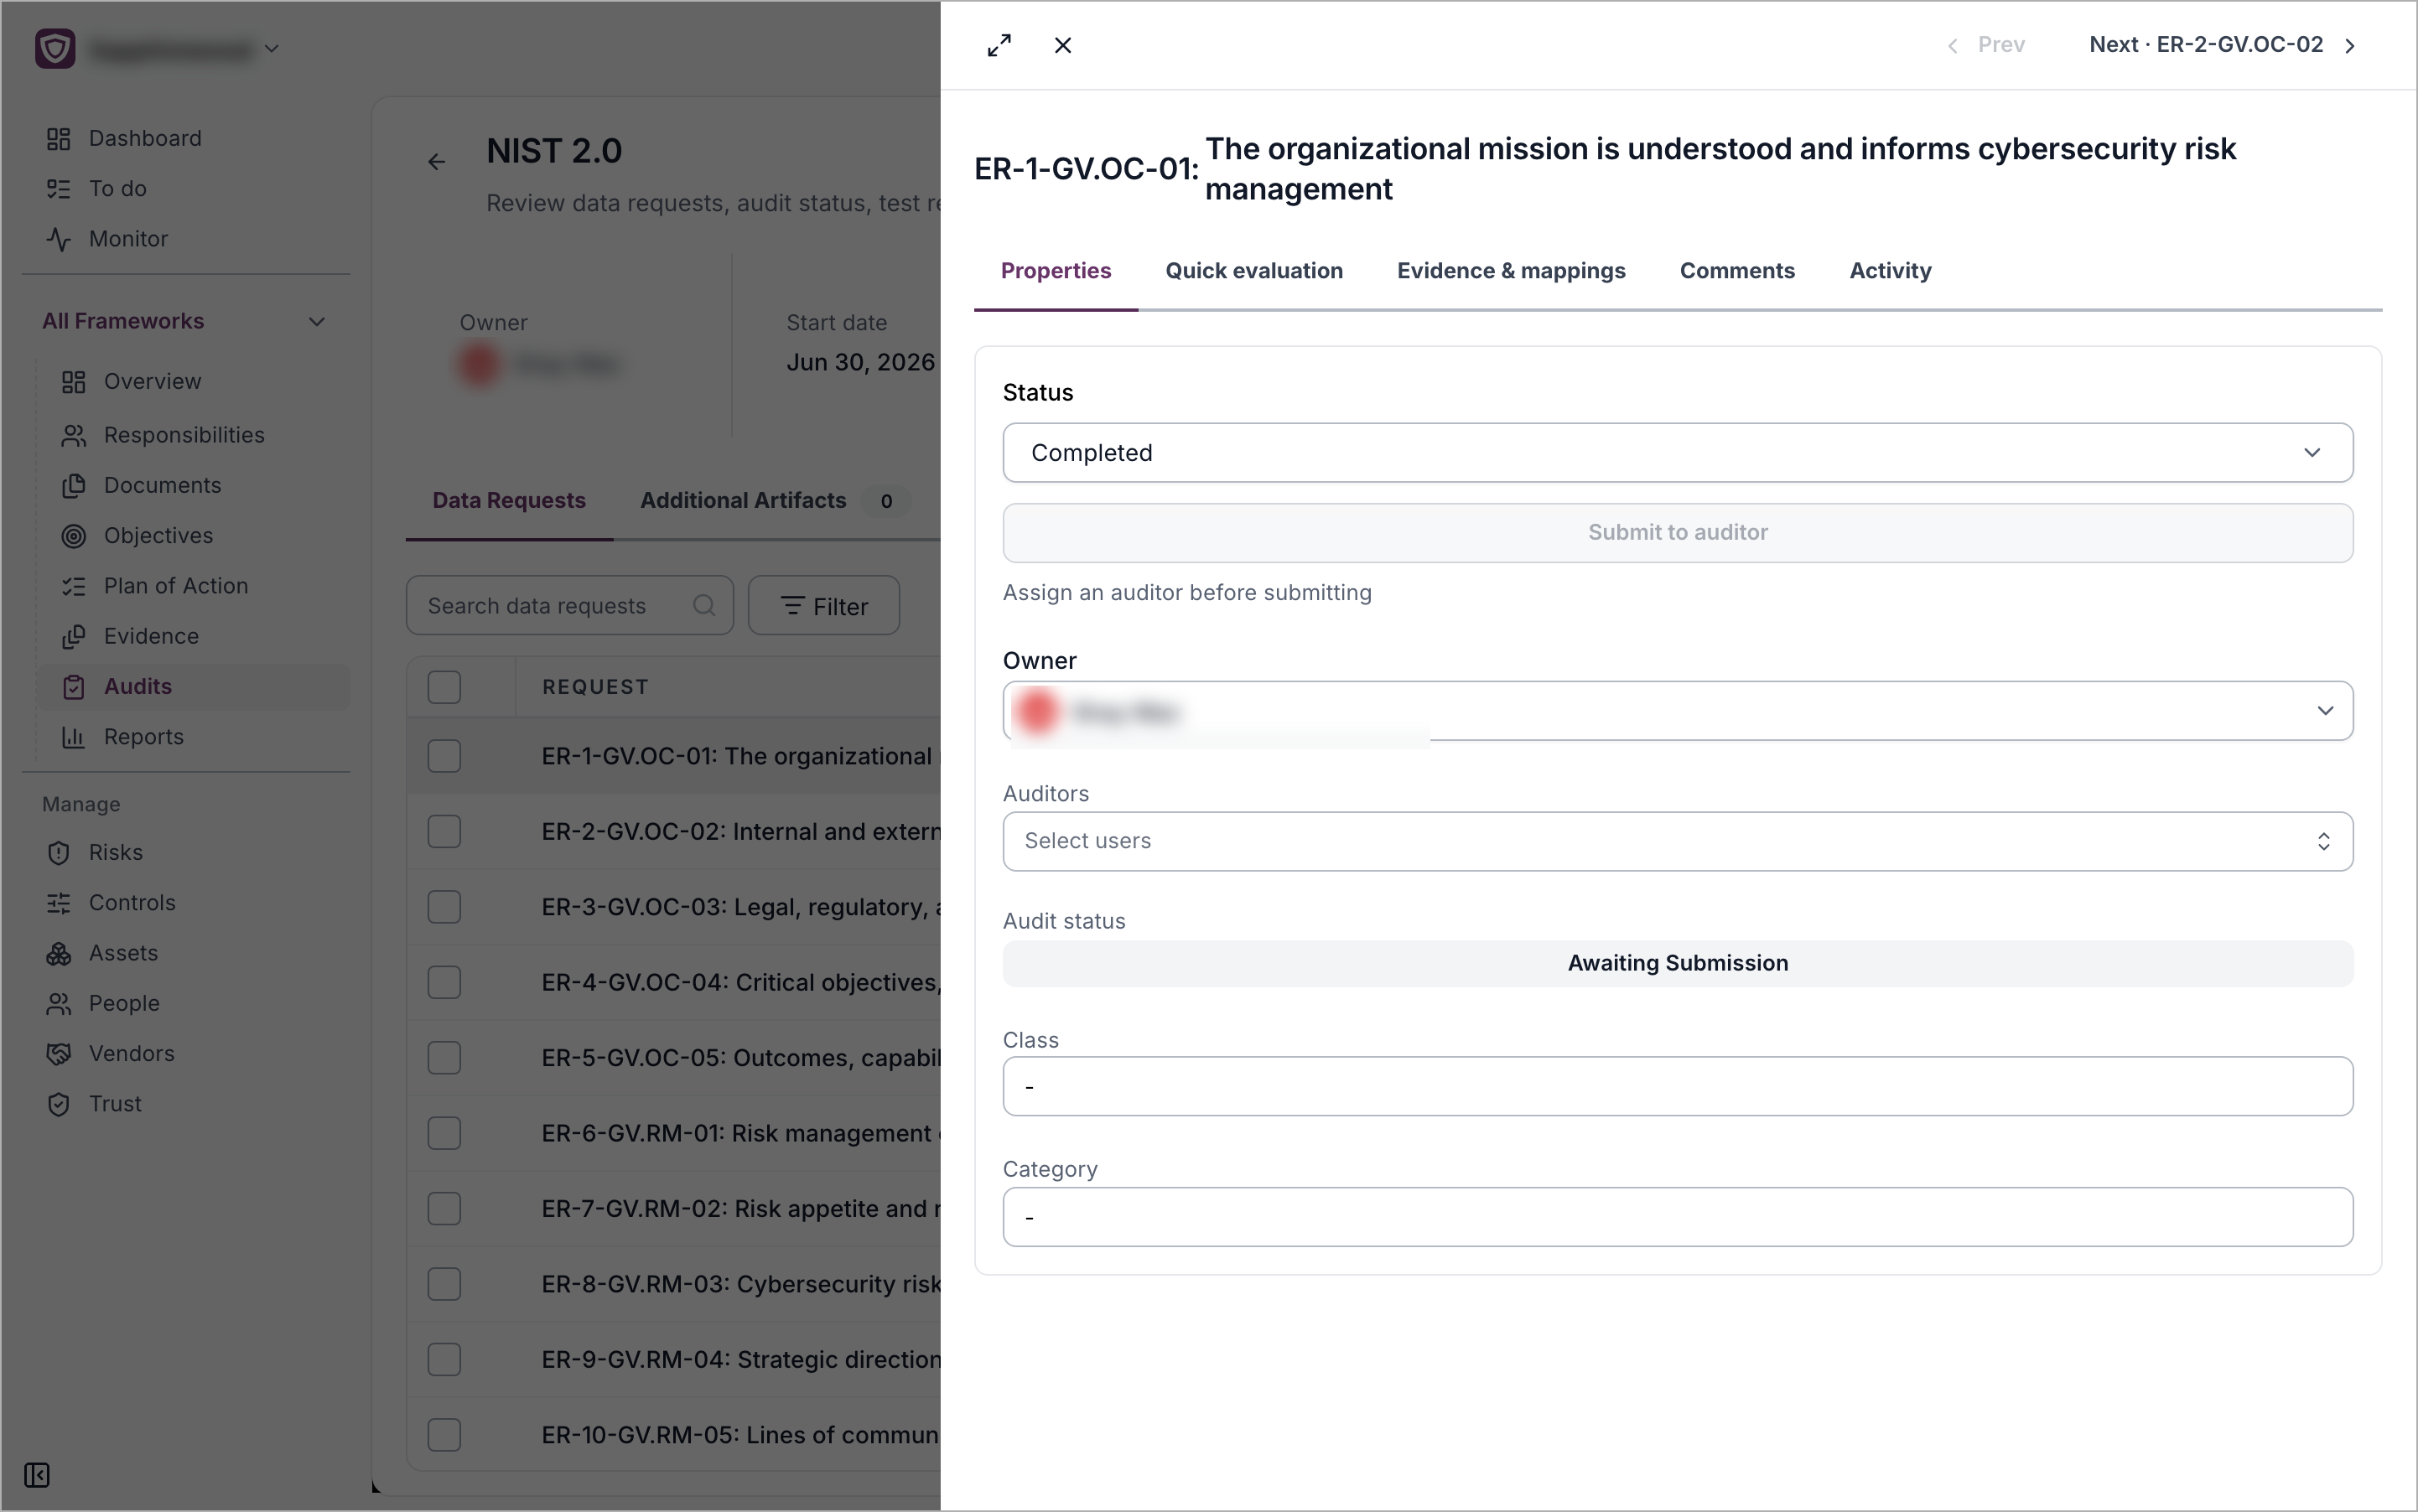Click the Overview grid icon
Image resolution: width=2418 pixels, height=1512 pixels.
coord(73,382)
